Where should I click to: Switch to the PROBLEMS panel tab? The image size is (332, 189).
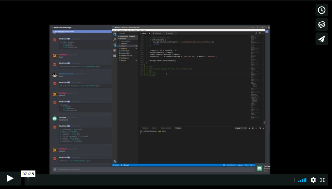(x=145, y=128)
